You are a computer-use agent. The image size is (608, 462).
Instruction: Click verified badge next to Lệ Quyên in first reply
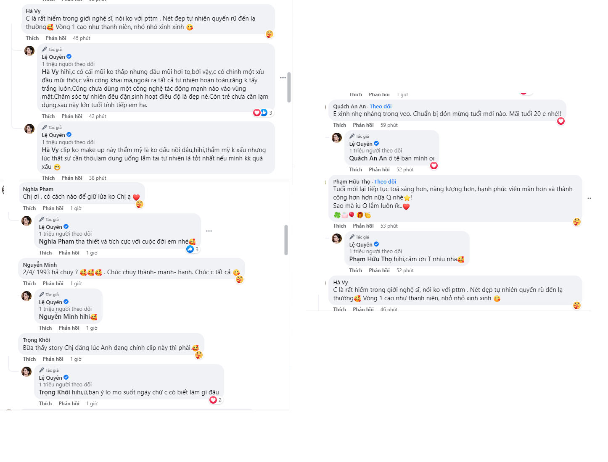click(69, 57)
